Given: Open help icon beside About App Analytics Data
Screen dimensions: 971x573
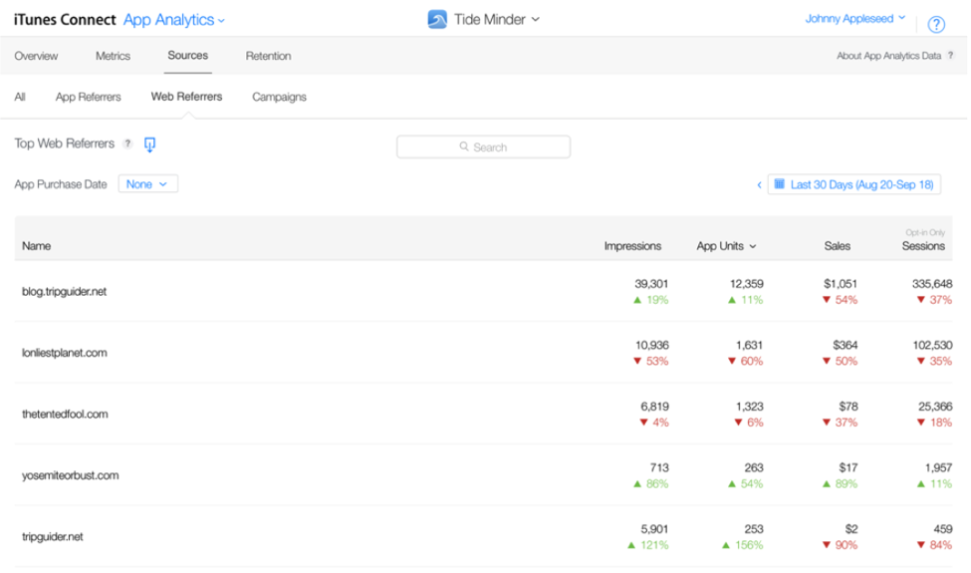Looking at the screenshot, I should coord(950,55).
